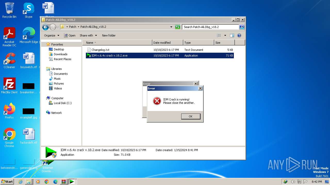Select Firefox desktop icon
The height and width of the screenshot is (185, 330).
pos(9,111)
